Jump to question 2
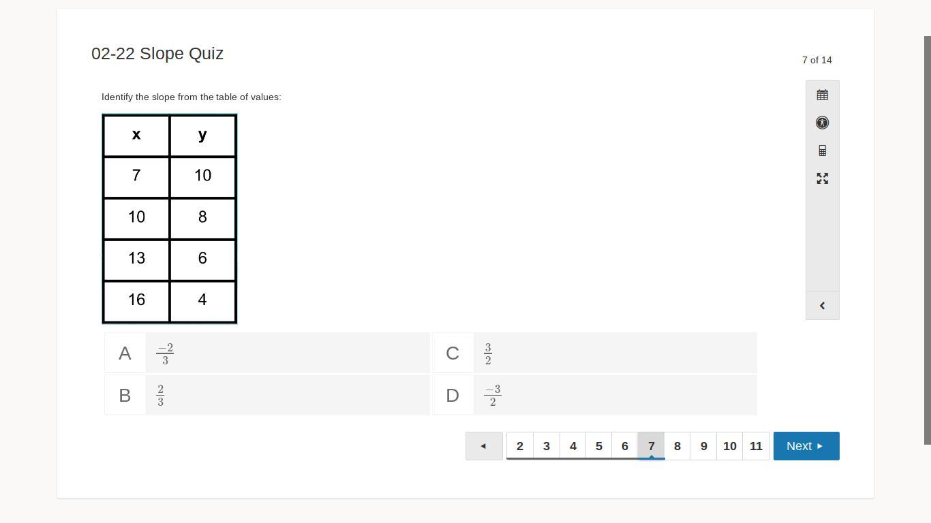Screen dimensions: 931x523 (x=520, y=446)
